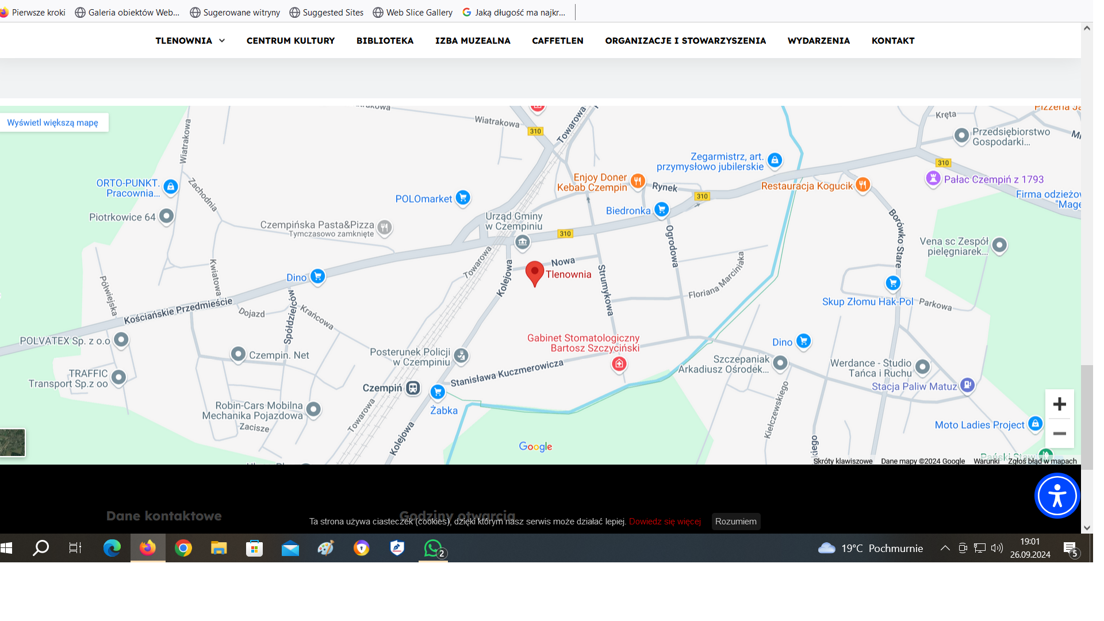
Task: Open the Vena sc Zespół pielęgniarek marker
Action: [999, 245]
